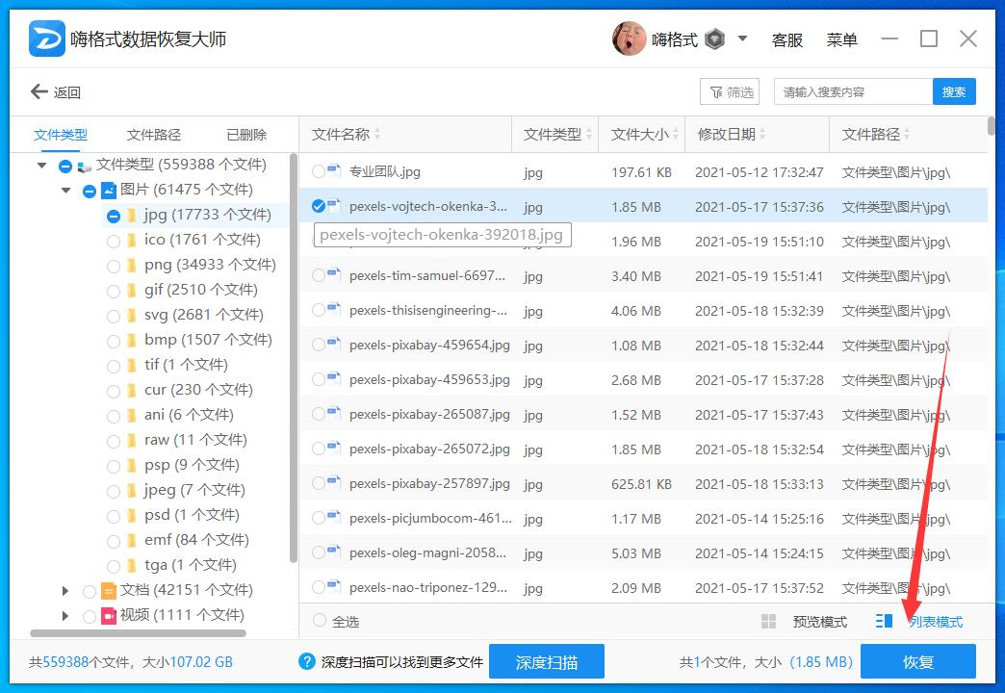Sort by 文件名称 column arrows
The image size is (1005, 693).
pyautogui.click(x=377, y=134)
